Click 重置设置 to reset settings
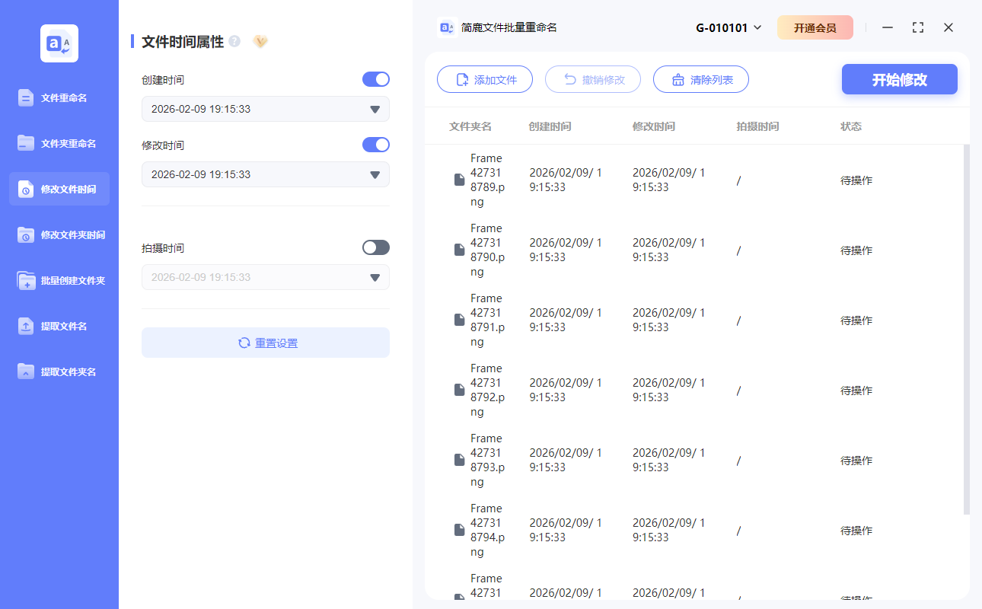The image size is (982, 609). point(265,343)
